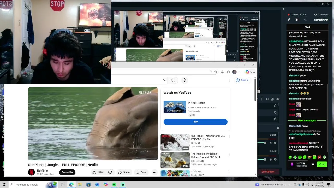Click the dislike thumbs down button
This screenshot has width=334, height=188.
coord(110,172)
